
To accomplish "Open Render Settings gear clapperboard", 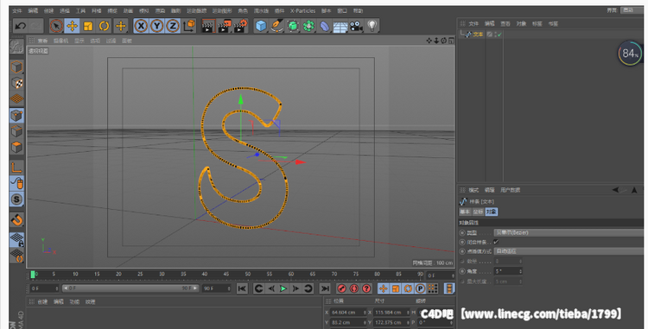I will pos(240,26).
